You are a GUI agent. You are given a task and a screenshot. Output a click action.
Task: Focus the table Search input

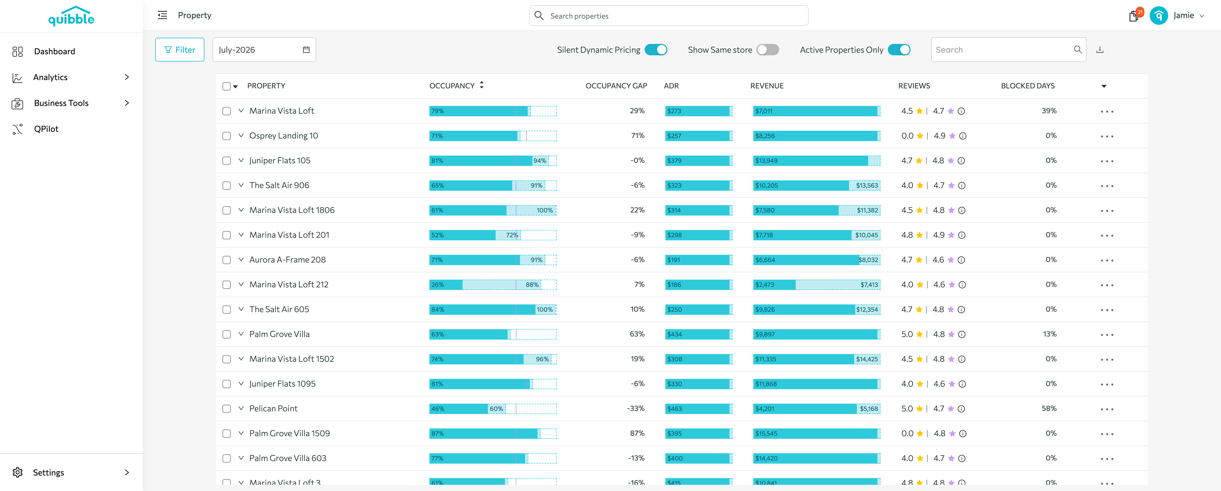1008,50
